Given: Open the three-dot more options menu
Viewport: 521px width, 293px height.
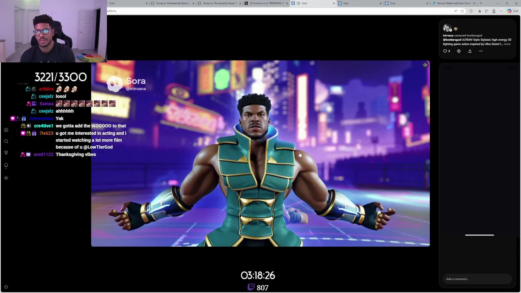Looking at the screenshot, I should tap(481, 51).
